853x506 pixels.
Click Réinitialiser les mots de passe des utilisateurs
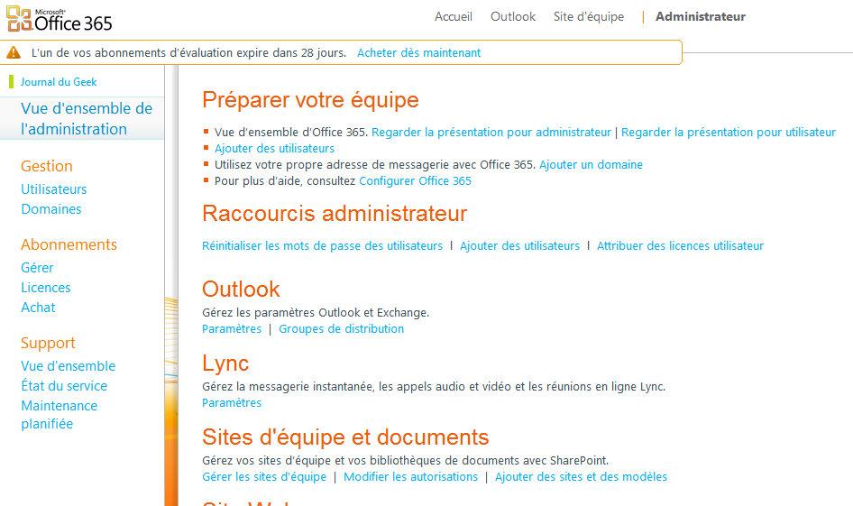(x=322, y=246)
